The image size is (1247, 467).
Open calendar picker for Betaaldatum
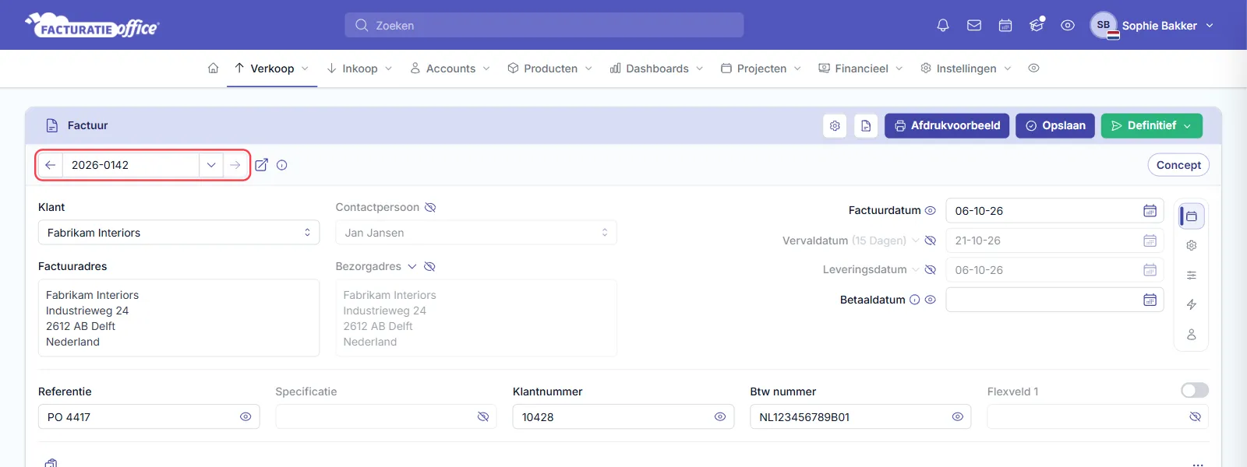pyautogui.click(x=1150, y=300)
